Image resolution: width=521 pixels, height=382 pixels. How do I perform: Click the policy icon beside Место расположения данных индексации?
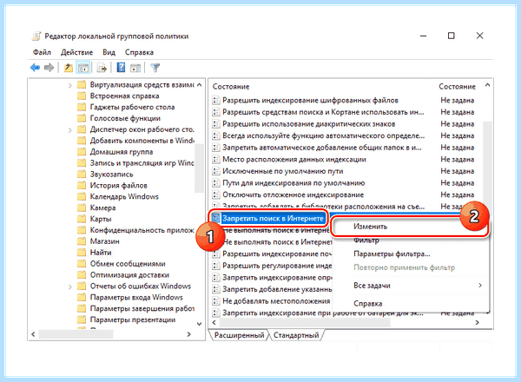216,160
